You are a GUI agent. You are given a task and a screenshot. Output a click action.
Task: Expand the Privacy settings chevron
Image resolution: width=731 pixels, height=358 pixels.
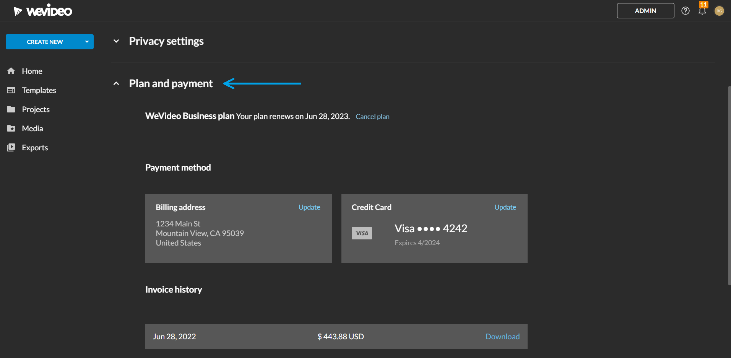pos(116,41)
